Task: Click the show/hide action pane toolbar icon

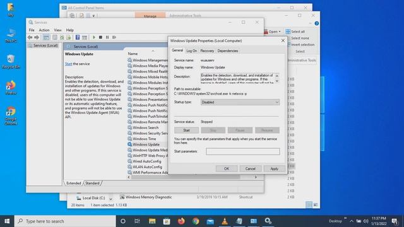Action: click(x=85, y=37)
